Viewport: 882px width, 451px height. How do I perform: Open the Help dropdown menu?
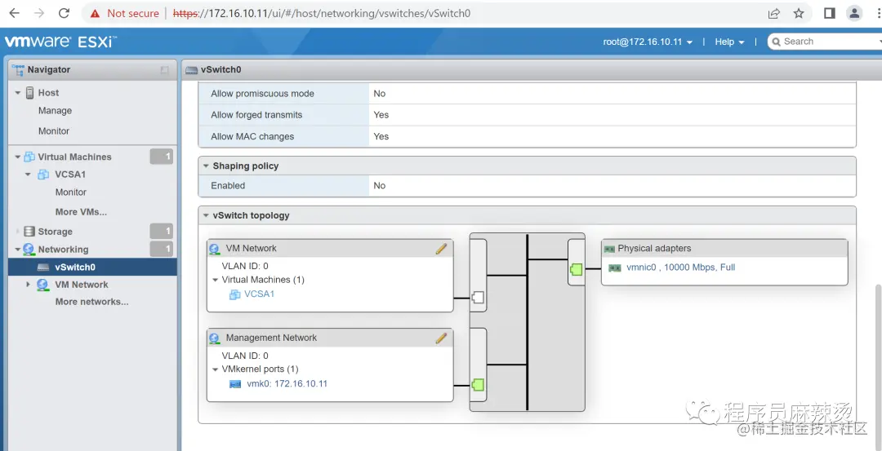729,42
